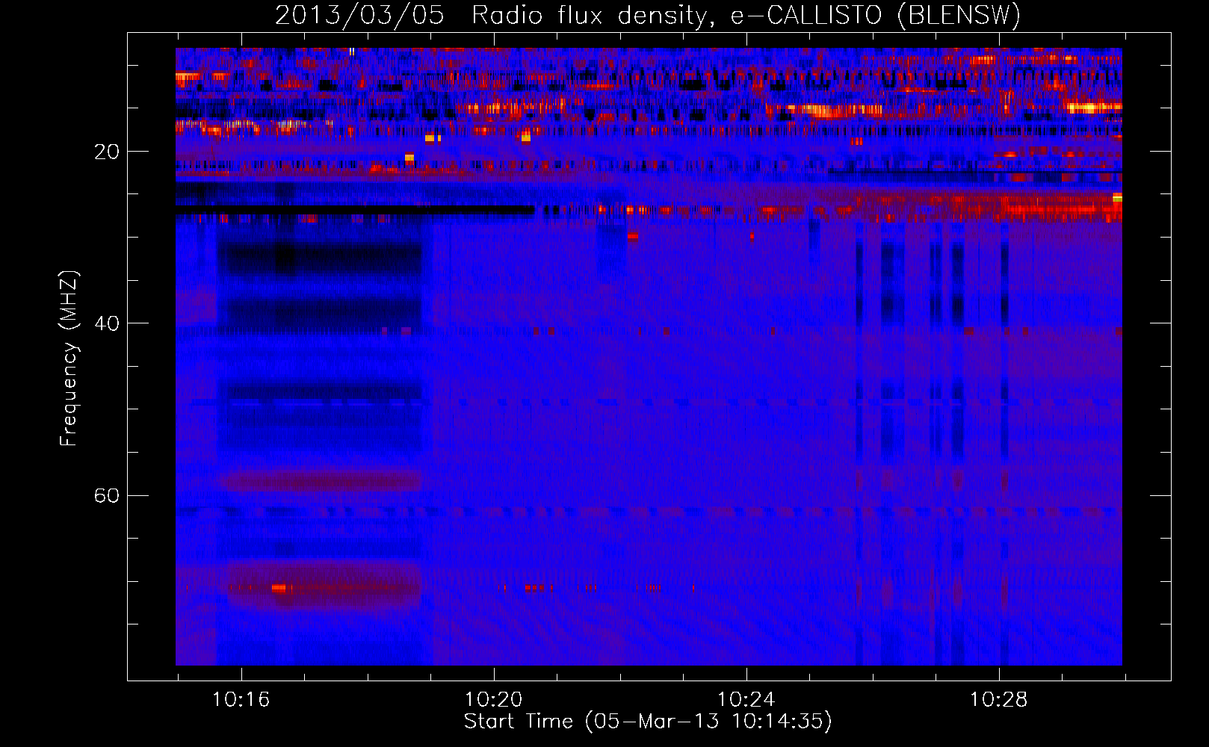Image resolution: width=1209 pixels, height=747 pixels.
Task: Click the 10:28 time axis label
Action: (x=999, y=700)
